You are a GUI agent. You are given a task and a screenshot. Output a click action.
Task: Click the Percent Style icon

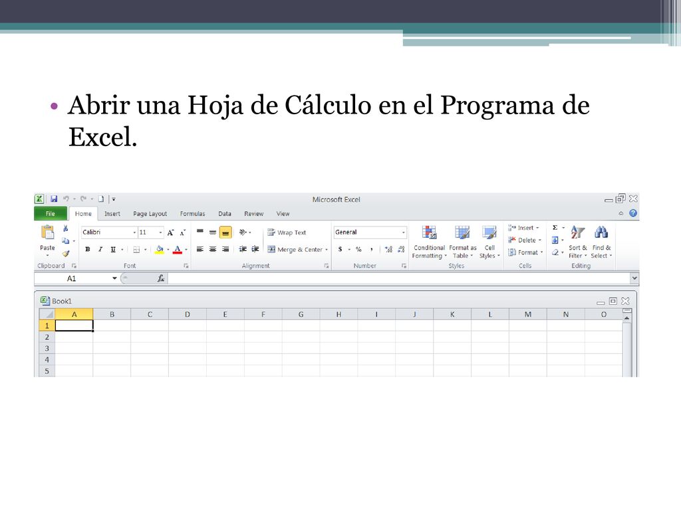pyautogui.click(x=358, y=250)
